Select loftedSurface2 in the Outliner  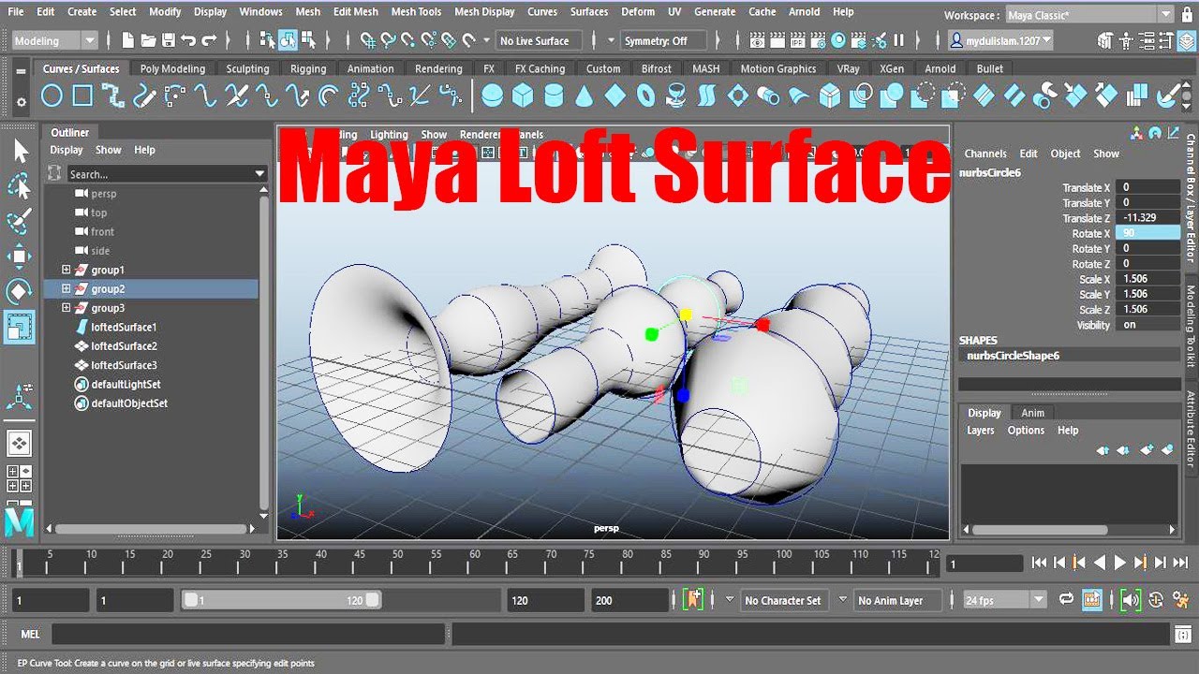(124, 346)
